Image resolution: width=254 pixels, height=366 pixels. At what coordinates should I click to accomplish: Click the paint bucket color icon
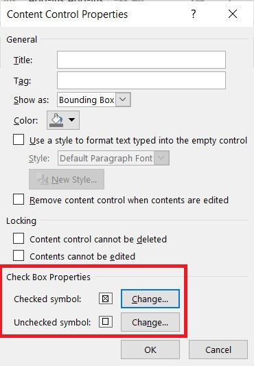pos(57,120)
